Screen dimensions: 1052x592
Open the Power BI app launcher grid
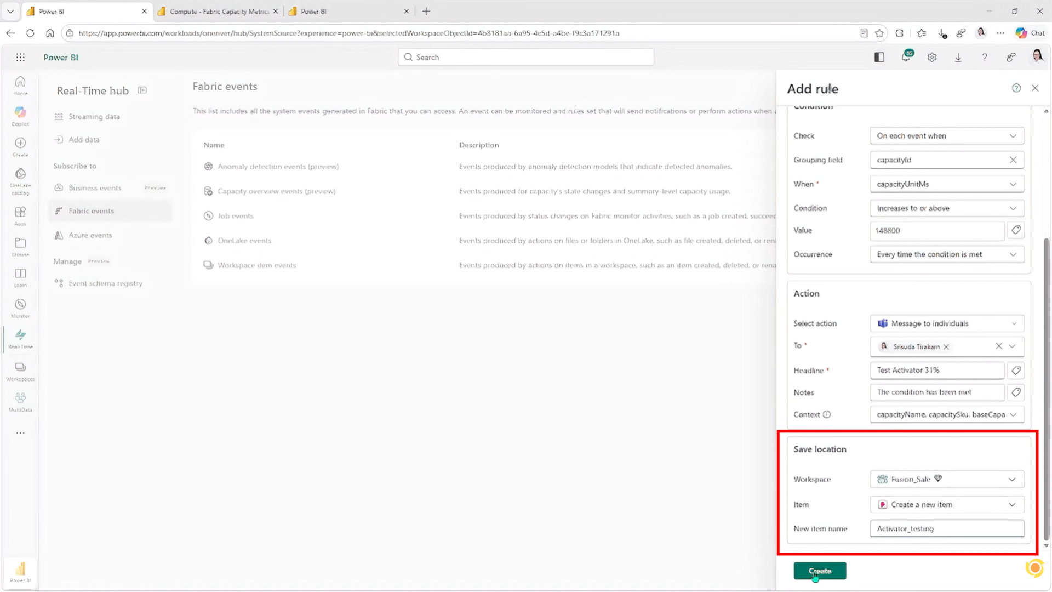tap(20, 57)
